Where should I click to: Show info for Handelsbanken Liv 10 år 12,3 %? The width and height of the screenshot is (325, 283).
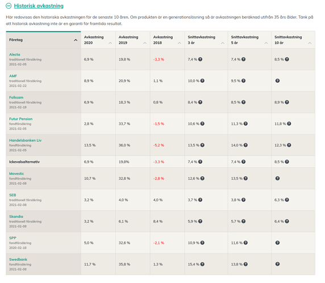(289, 145)
